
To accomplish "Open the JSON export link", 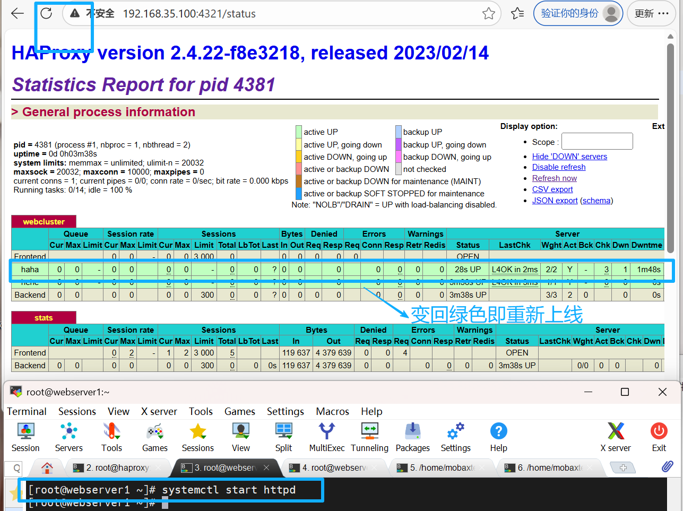I will [x=555, y=201].
